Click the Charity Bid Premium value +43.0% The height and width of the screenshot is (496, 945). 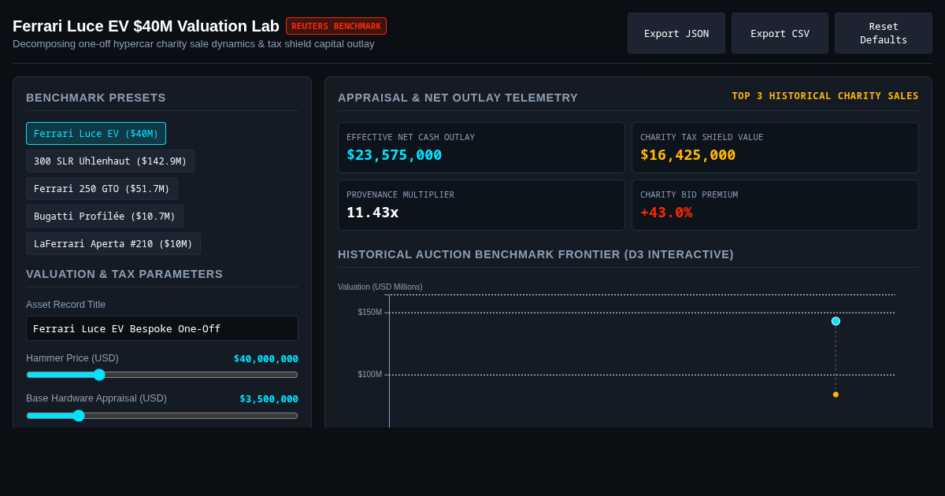pyautogui.click(x=666, y=213)
